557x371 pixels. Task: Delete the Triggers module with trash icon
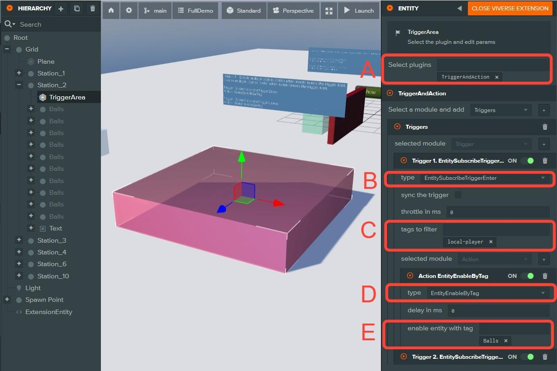[x=545, y=127]
